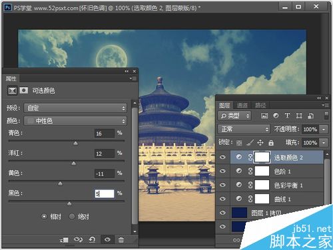Click the selective color adjustment icon in Properties
Viewport: 333px width, 250px height.
click(x=12, y=90)
